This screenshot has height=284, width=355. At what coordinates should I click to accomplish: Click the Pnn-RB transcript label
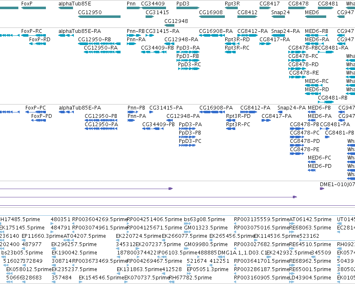click(136, 31)
